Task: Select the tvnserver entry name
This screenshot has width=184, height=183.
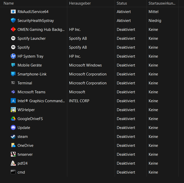Action: click(x=25, y=154)
